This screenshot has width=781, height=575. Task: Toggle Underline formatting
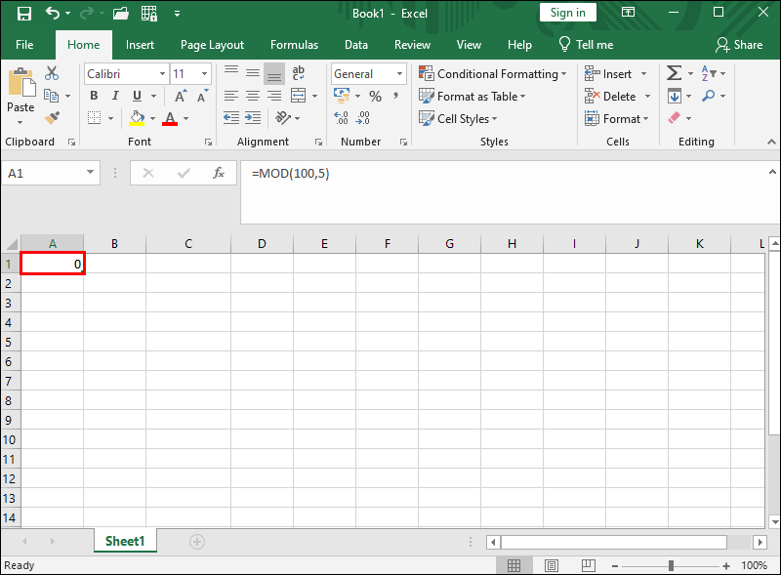[x=137, y=96]
